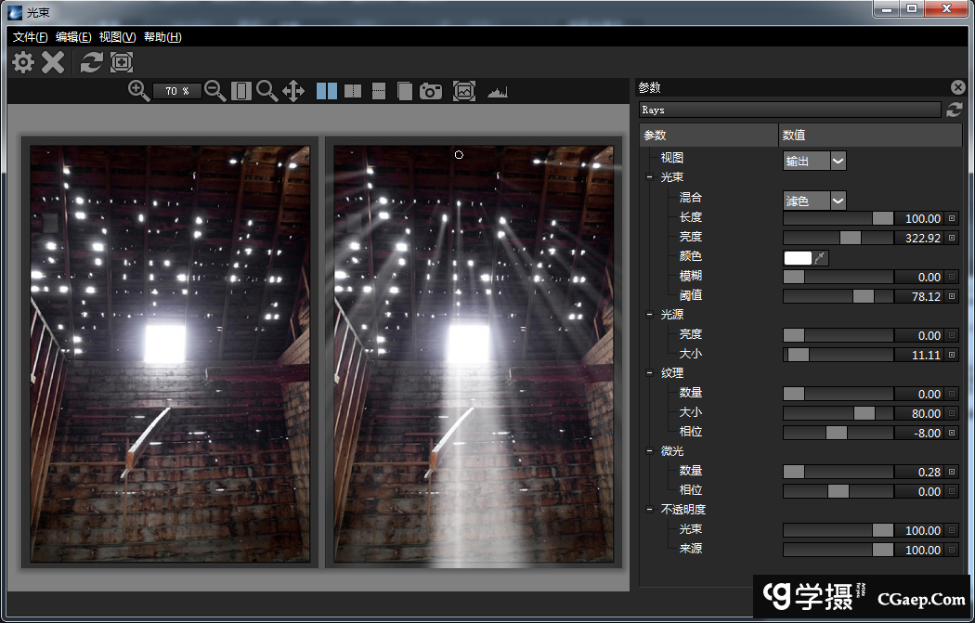Click the gear settings icon in toolbar
The image size is (975, 623).
(x=23, y=62)
